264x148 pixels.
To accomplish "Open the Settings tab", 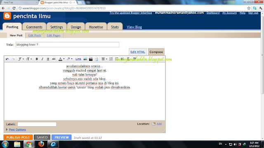I will (x=57, y=27).
